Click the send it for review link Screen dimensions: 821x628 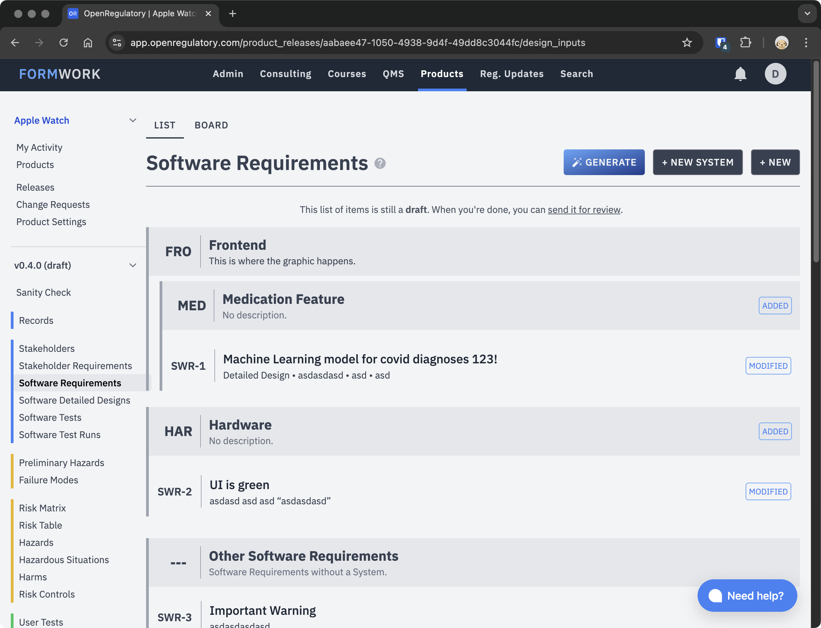click(x=584, y=210)
